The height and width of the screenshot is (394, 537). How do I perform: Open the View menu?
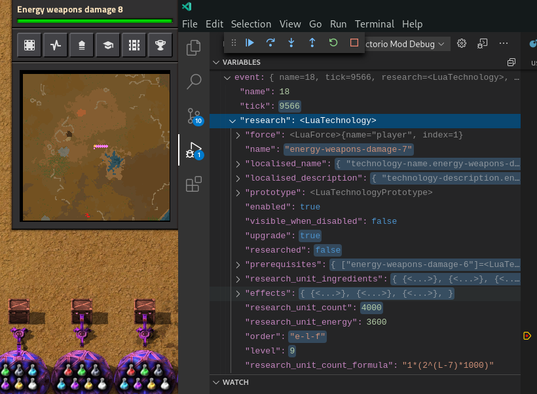pos(290,24)
